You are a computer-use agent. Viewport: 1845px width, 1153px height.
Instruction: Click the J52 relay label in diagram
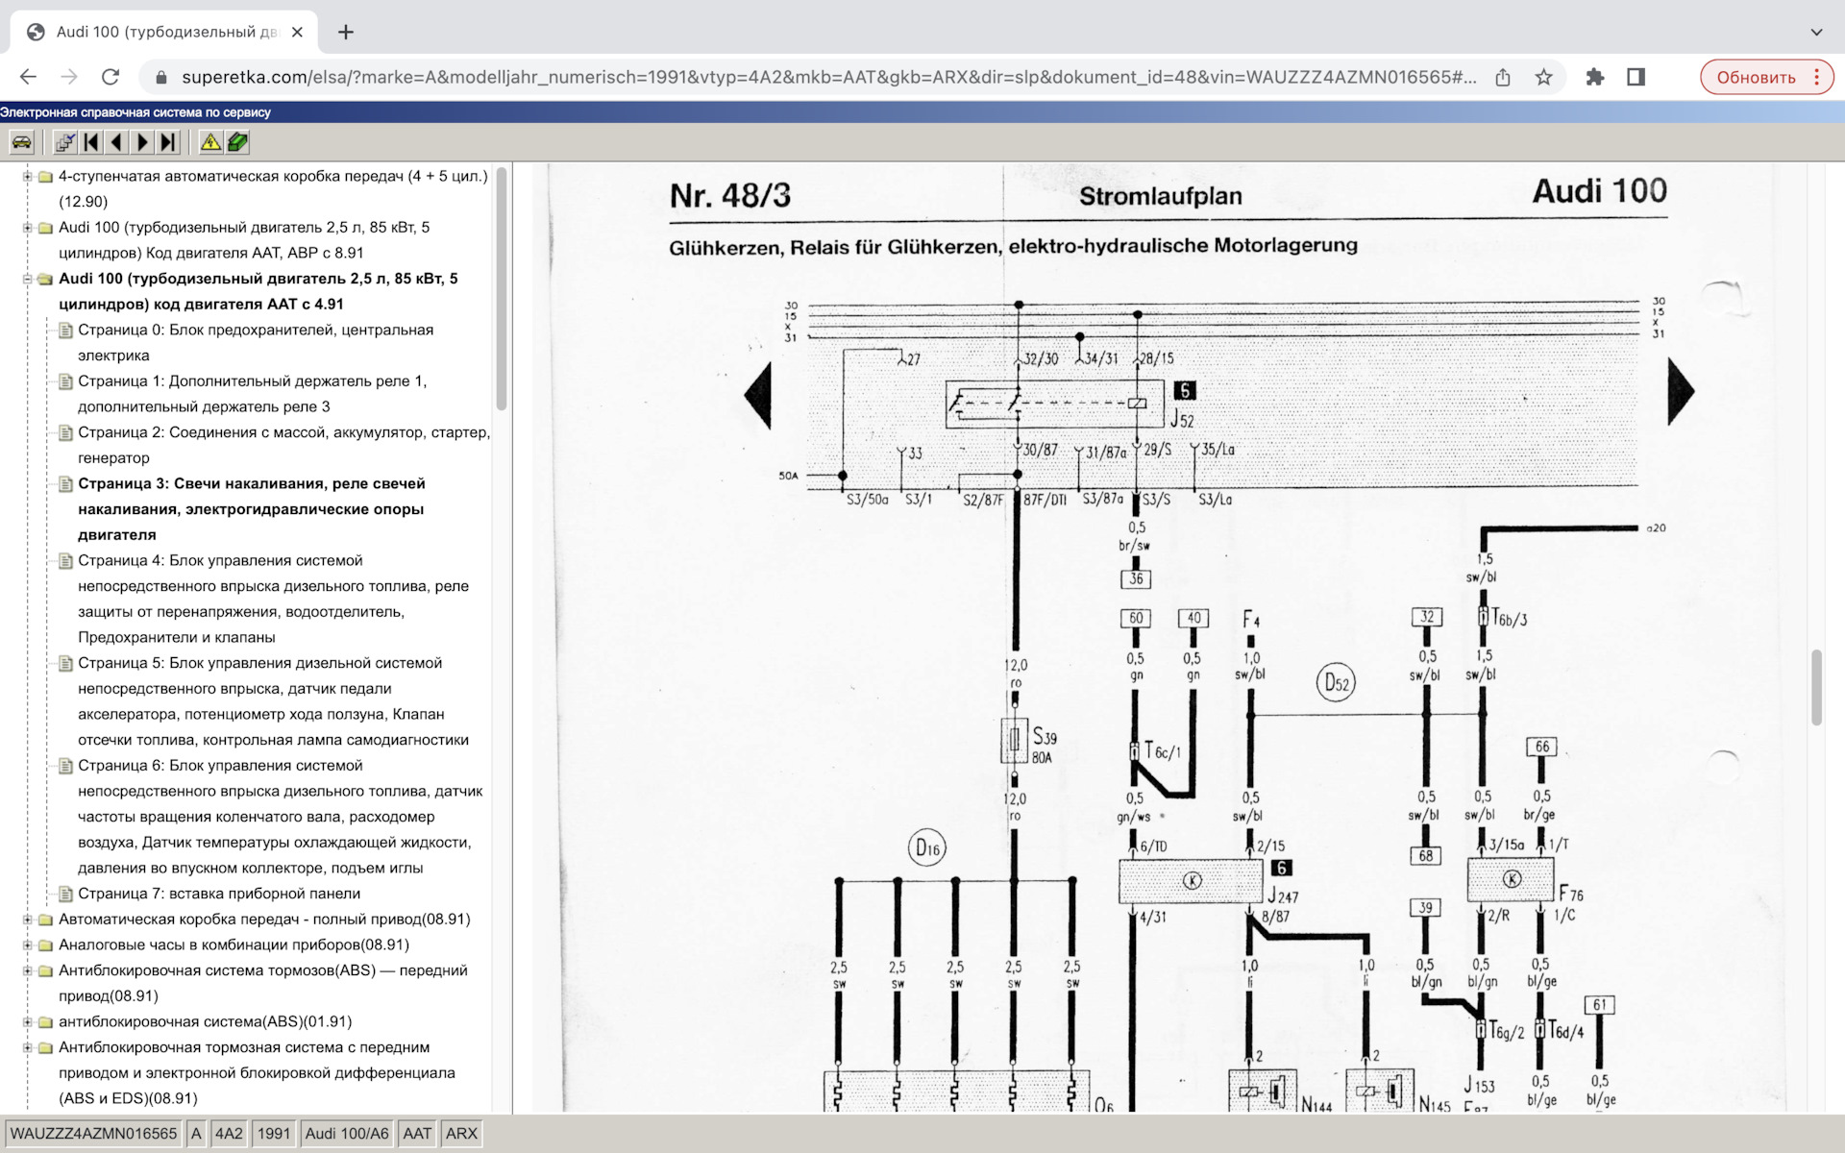pyautogui.click(x=1182, y=421)
